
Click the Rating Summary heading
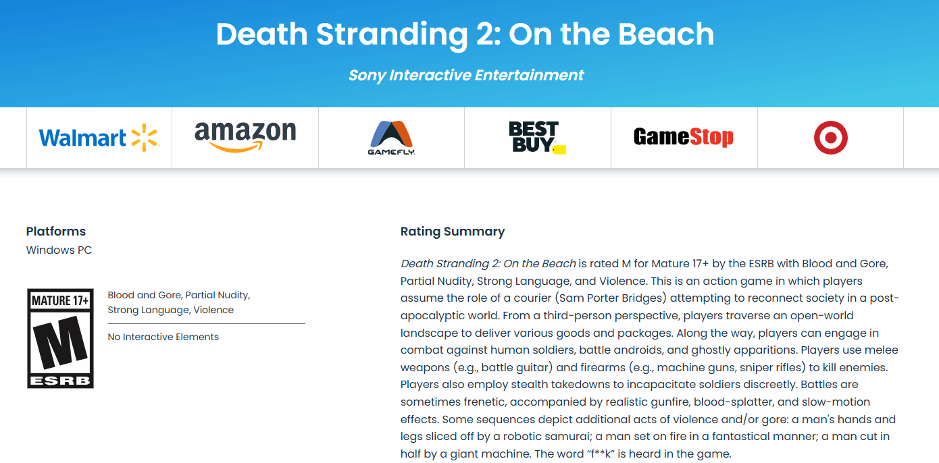pos(452,231)
